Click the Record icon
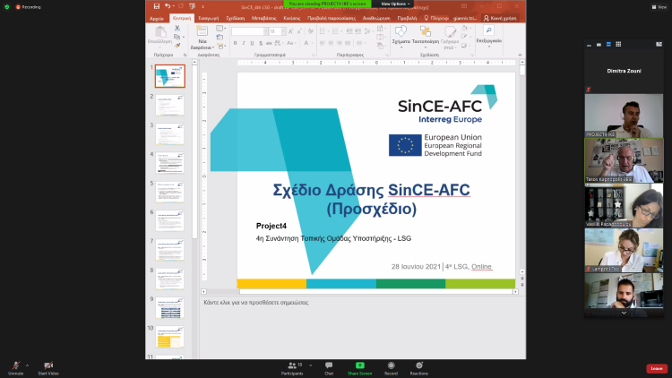 coord(391,365)
